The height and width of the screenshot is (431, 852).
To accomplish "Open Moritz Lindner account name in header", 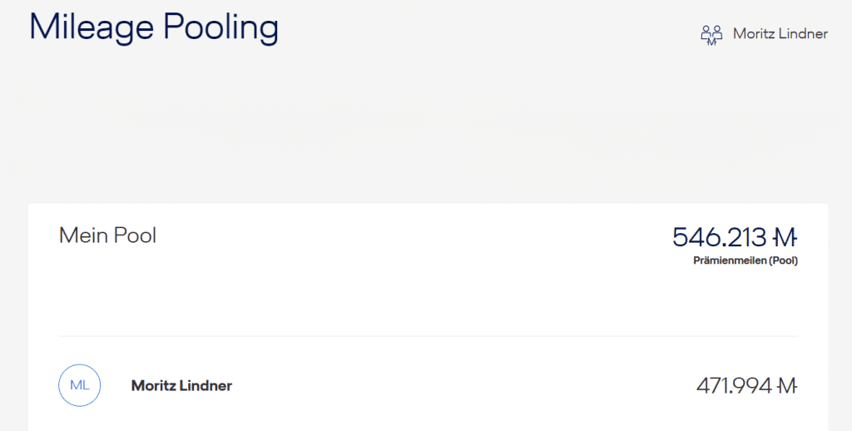I will click(780, 34).
